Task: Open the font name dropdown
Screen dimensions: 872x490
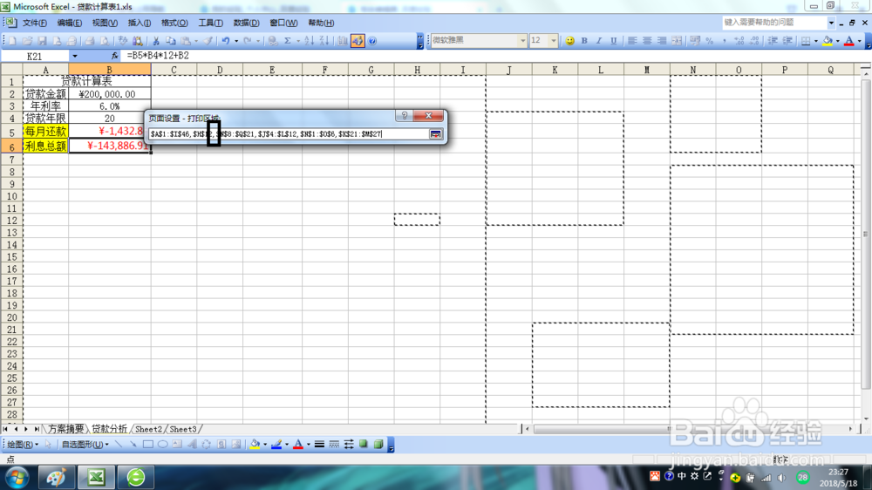Action: tap(522, 41)
